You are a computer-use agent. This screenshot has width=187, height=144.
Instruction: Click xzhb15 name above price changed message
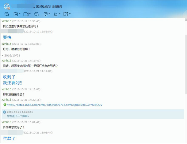click(x=6, y=122)
